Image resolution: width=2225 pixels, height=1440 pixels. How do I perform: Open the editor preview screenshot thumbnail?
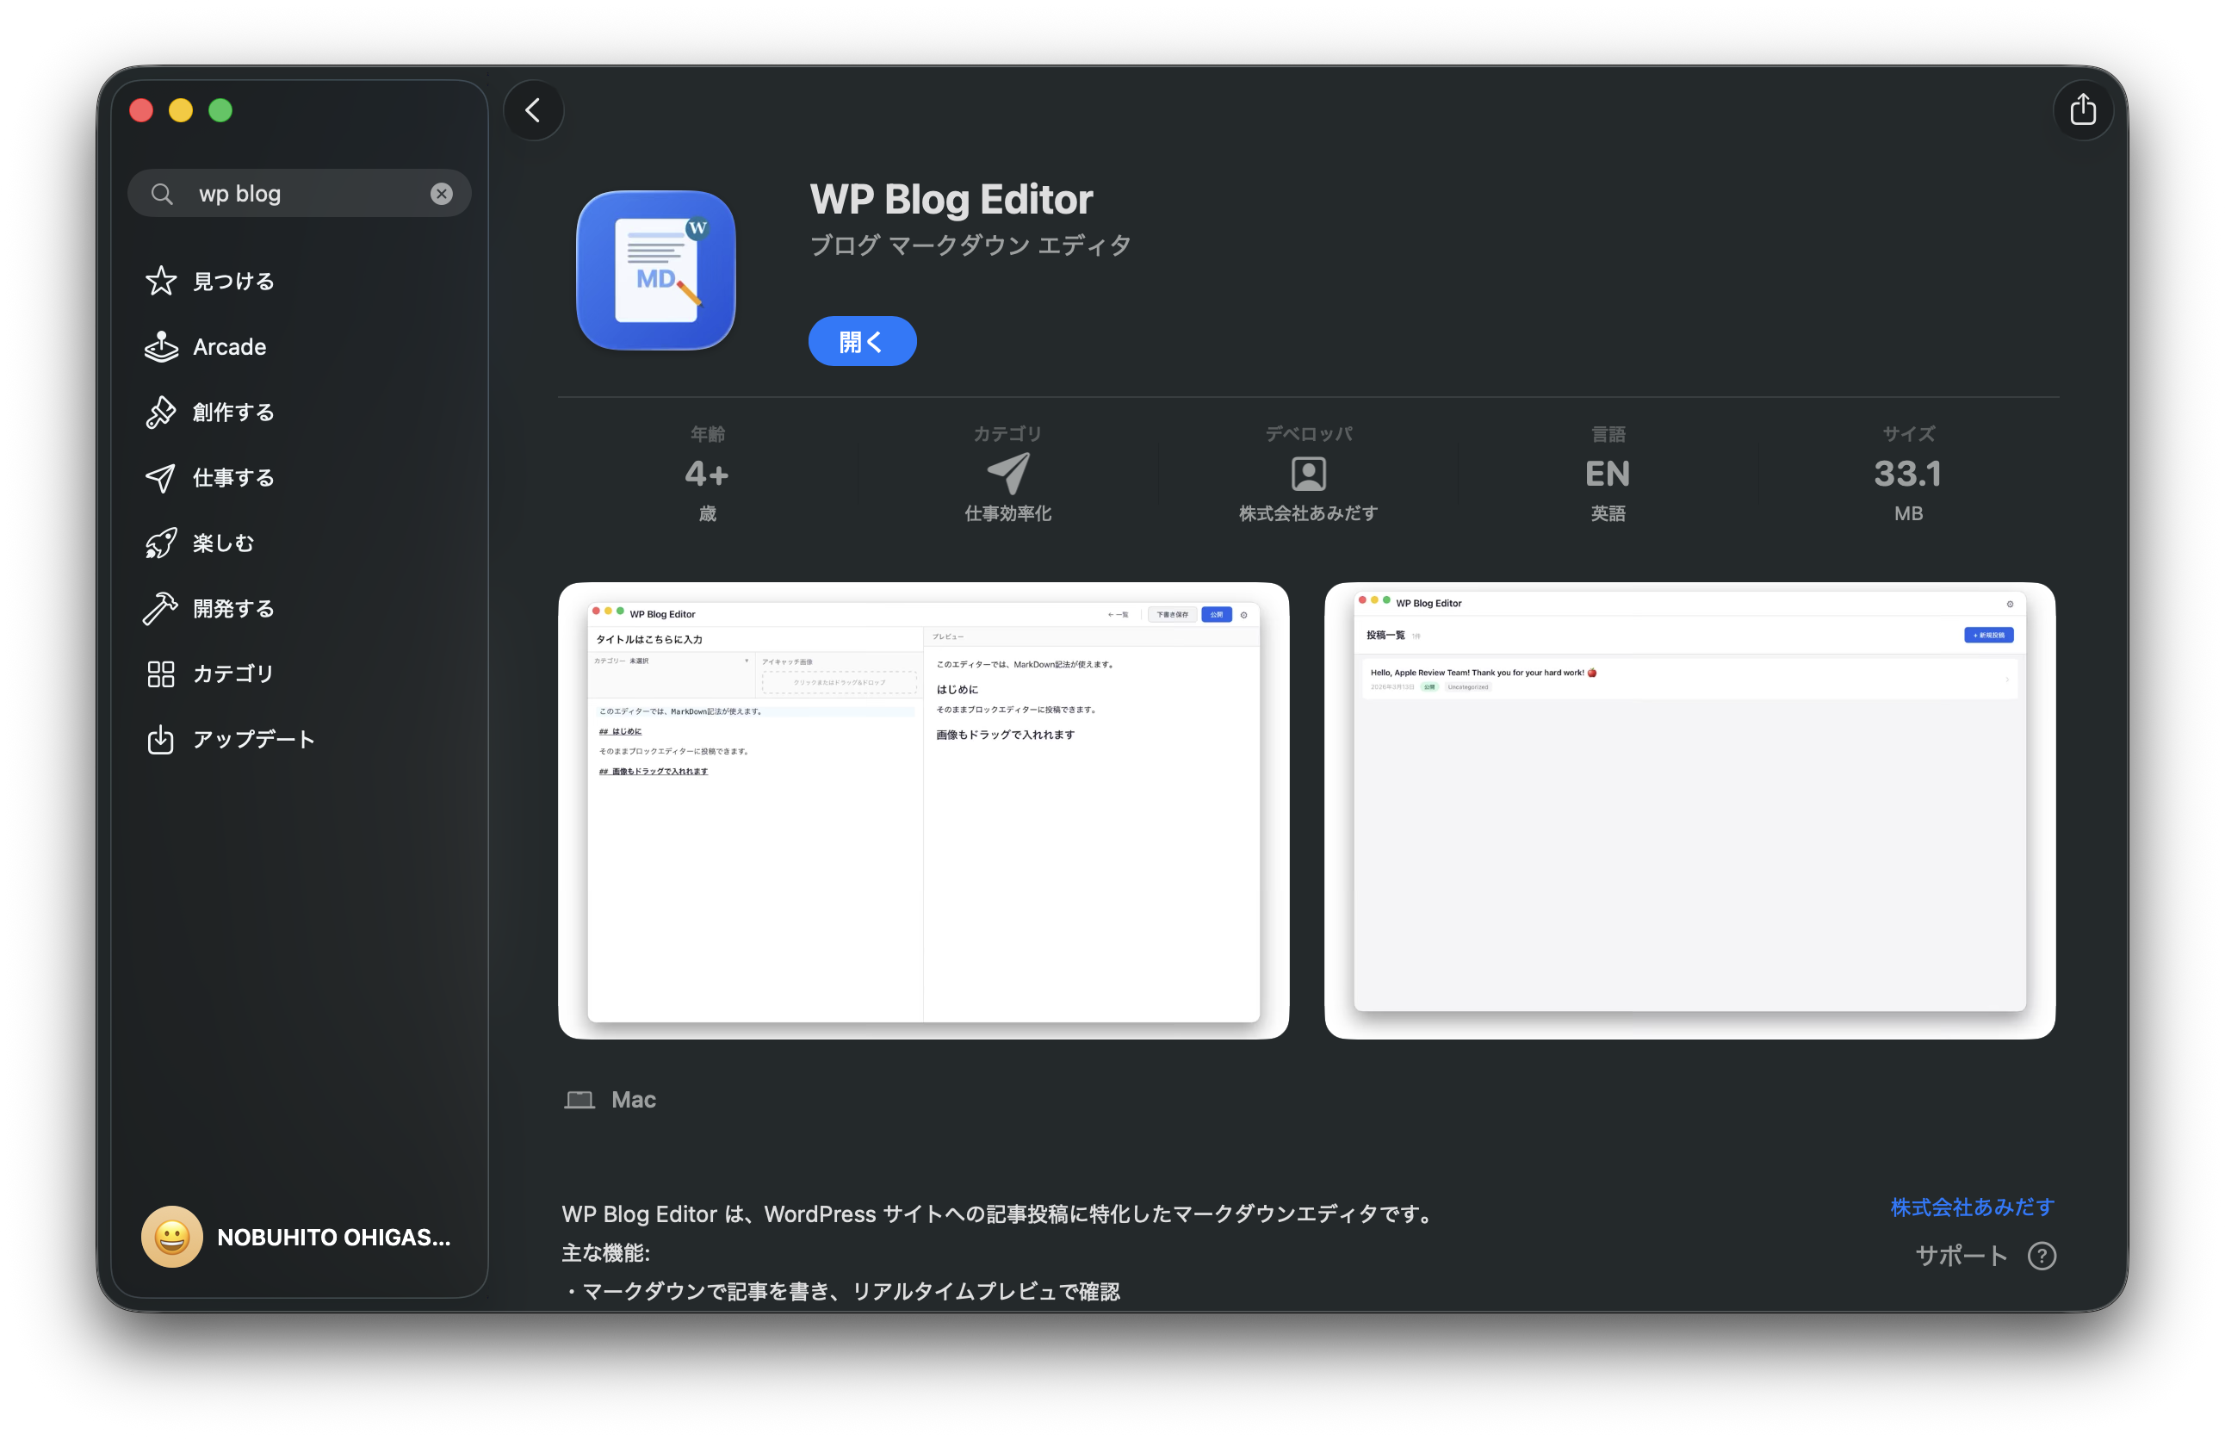[923, 810]
